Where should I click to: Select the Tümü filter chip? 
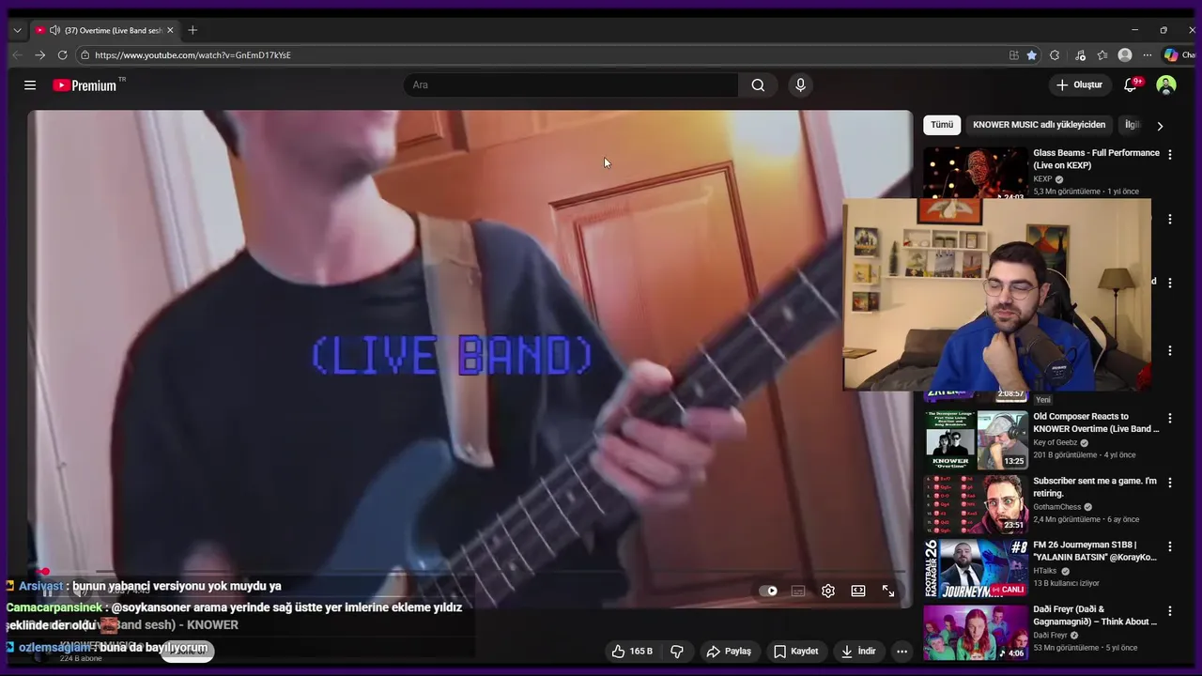pos(942,125)
